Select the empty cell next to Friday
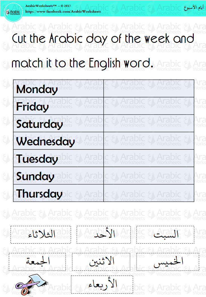The width and height of the screenshot is (206, 297). click(149, 106)
